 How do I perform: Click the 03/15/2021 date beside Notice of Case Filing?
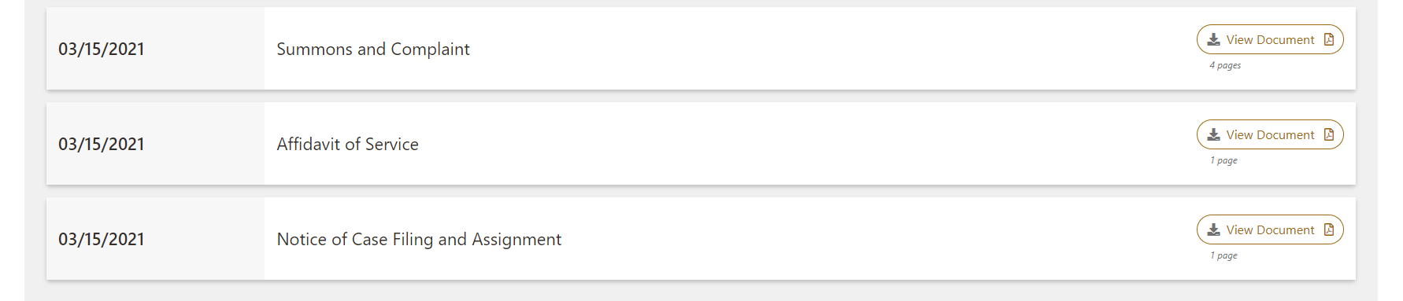tap(102, 239)
